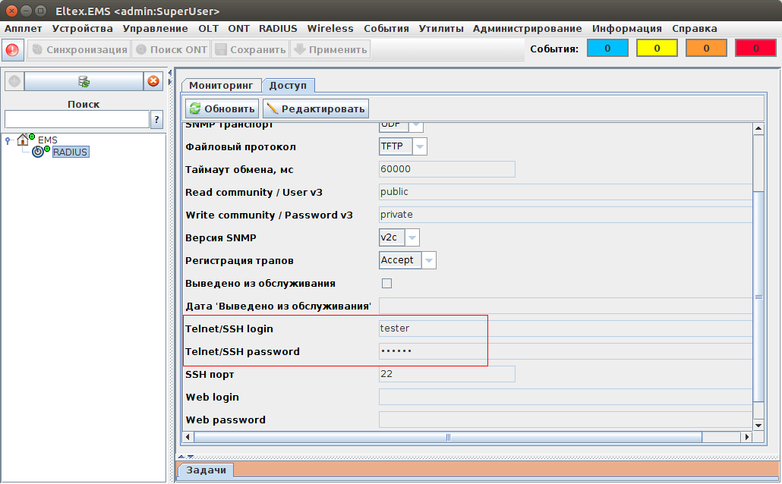Click the blue events counter indicator
This screenshot has width=782, height=484.
point(607,49)
